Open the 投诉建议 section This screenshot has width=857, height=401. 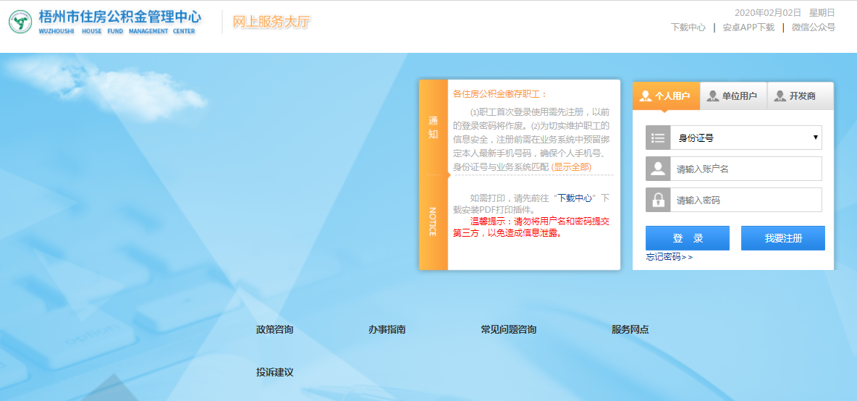point(275,373)
